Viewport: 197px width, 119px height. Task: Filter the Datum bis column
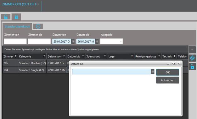(x=83, y=56)
